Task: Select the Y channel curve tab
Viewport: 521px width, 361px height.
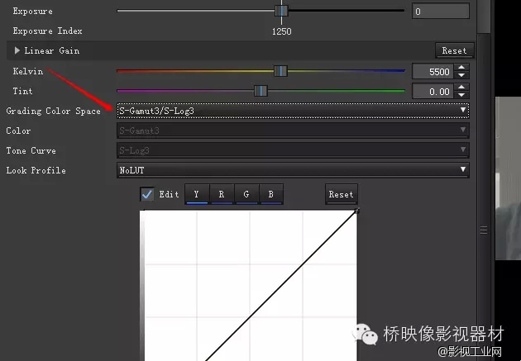Action: pyautogui.click(x=196, y=195)
